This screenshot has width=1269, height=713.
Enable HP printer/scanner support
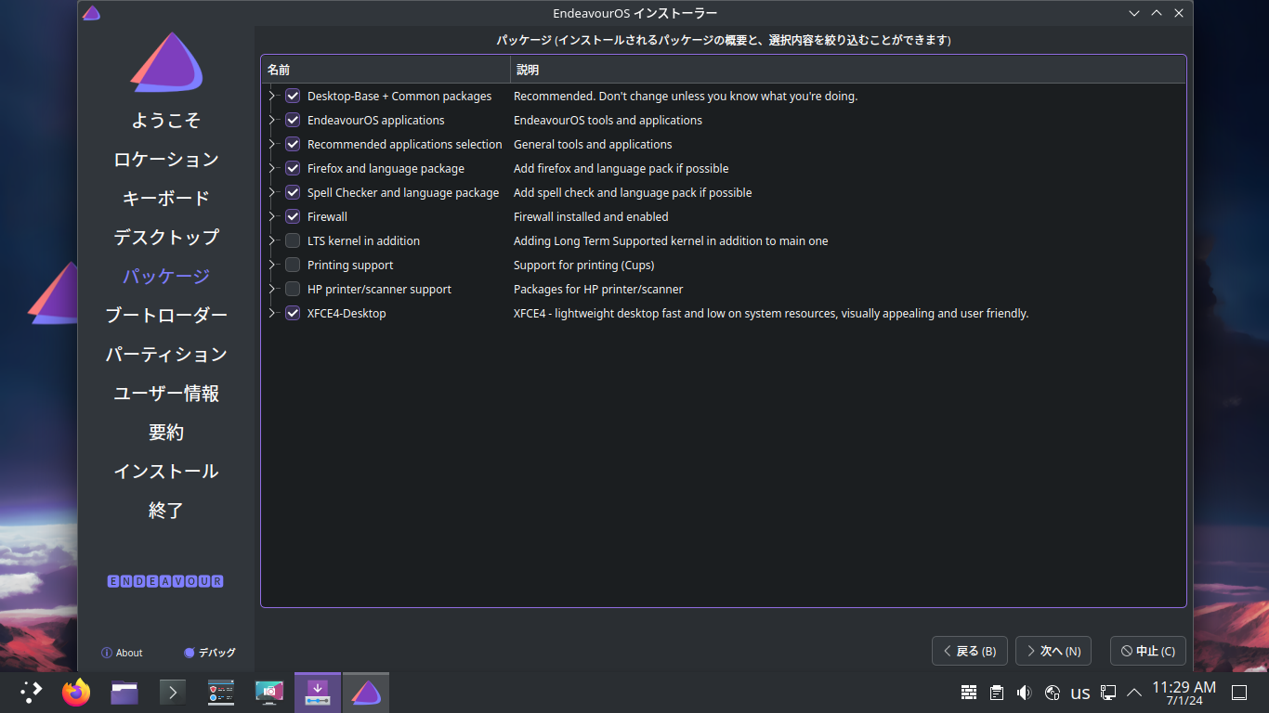pyautogui.click(x=293, y=289)
